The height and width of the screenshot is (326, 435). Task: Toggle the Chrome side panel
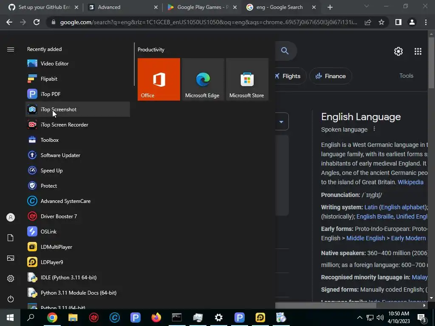pyautogui.click(x=398, y=22)
